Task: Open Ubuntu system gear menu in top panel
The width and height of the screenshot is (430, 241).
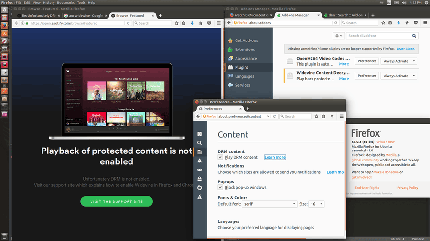Action: coord(427,3)
